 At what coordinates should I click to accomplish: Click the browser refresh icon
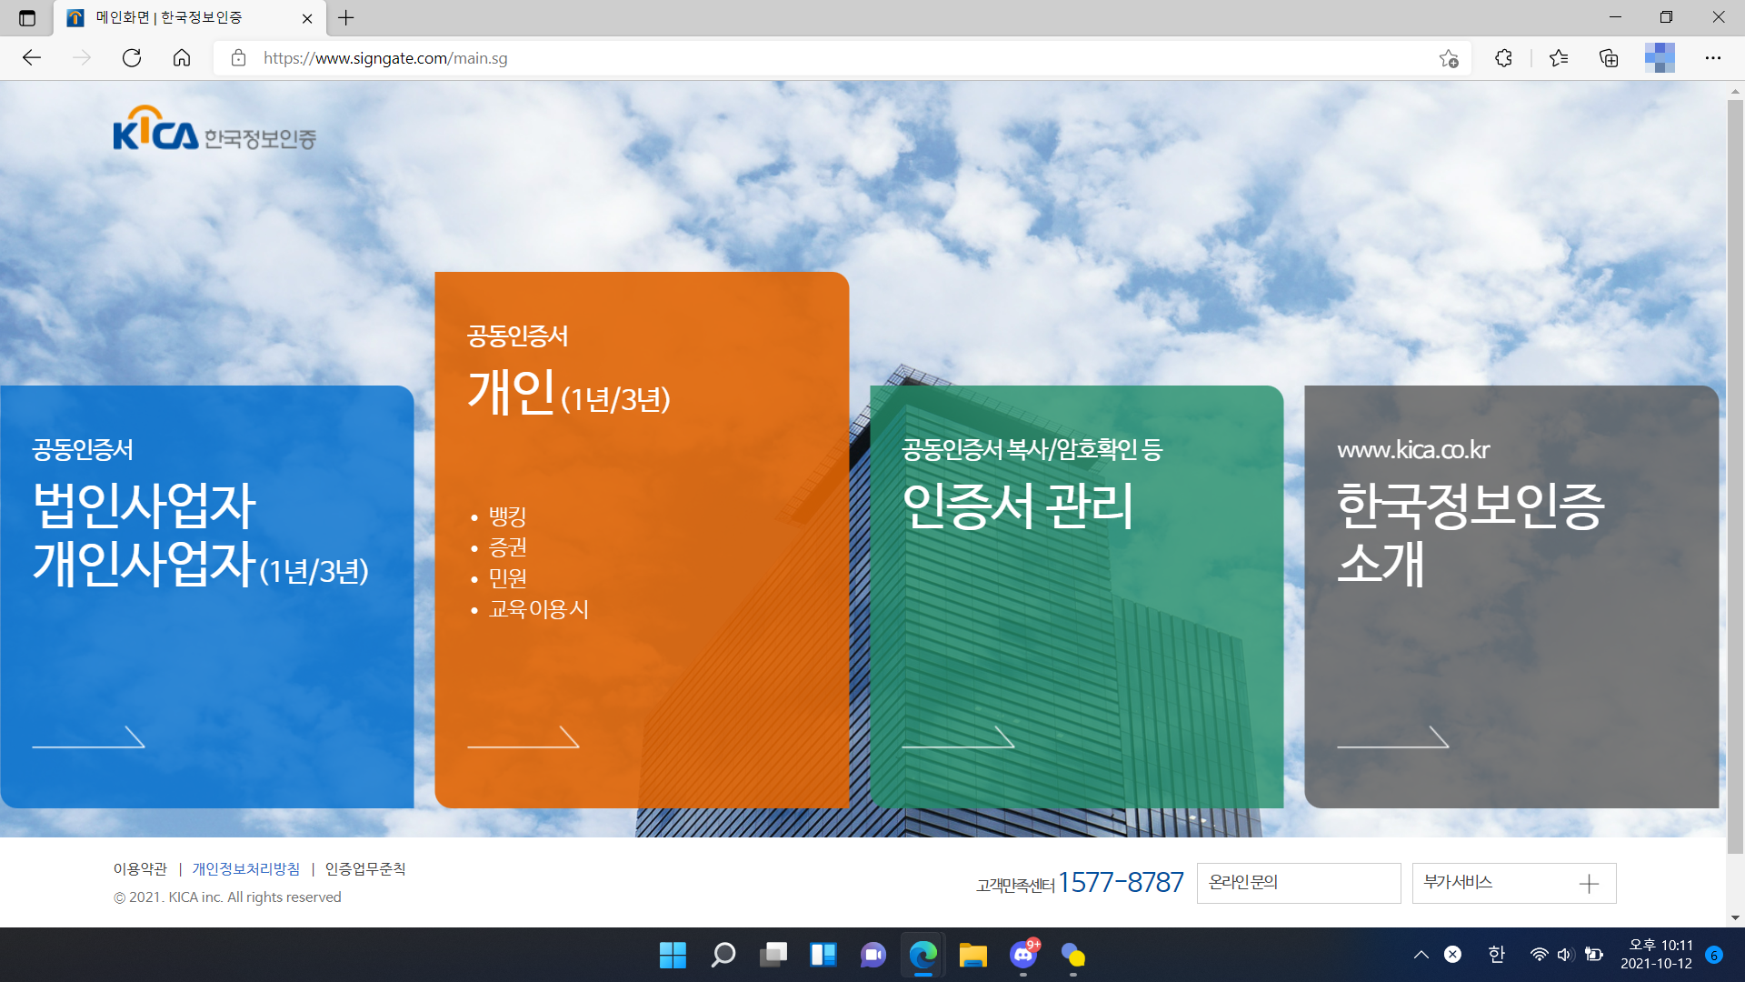pos(132,58)
